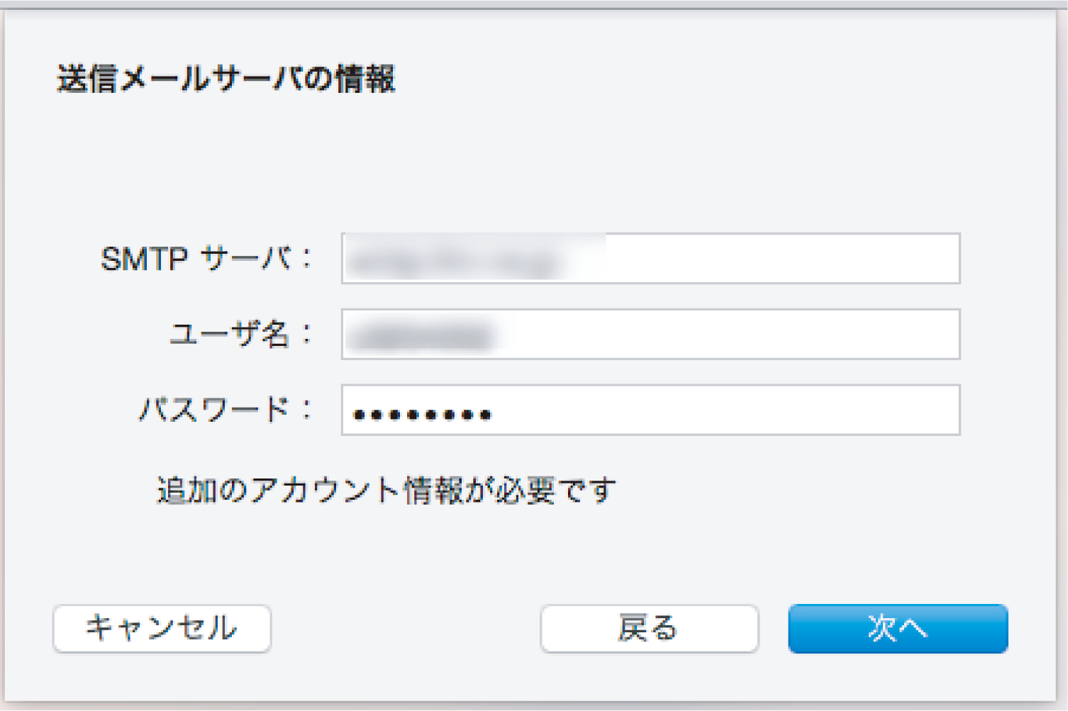Select the ユーザ名 text field
The image size is (1068, 711).
click(650, 334)
